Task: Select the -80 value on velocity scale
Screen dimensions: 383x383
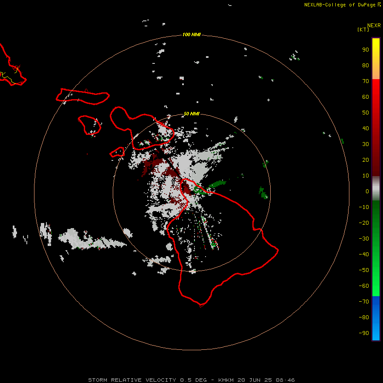Action: click(x=364, y=317)
